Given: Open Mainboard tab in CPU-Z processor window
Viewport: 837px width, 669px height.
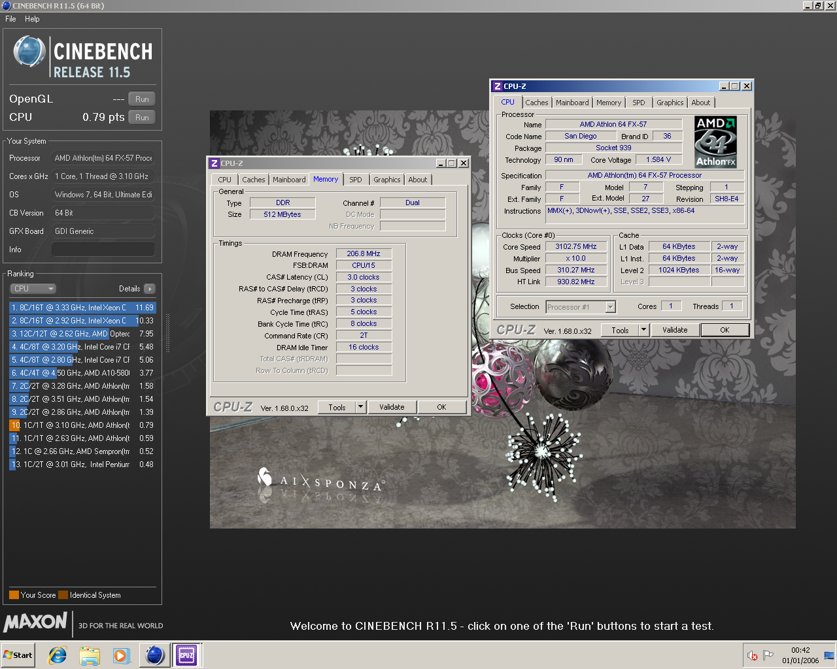Looking at the screenshot, I should point(572,103).
